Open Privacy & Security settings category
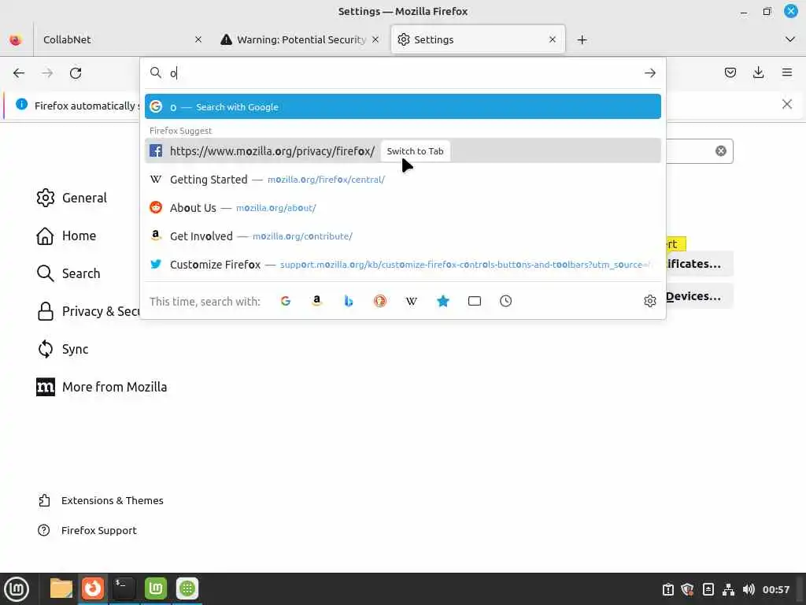The image size is (806, 605). click(88, 311)
